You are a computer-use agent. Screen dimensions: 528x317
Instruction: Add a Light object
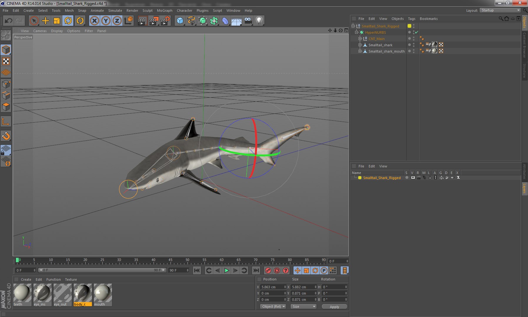[259, 21]
